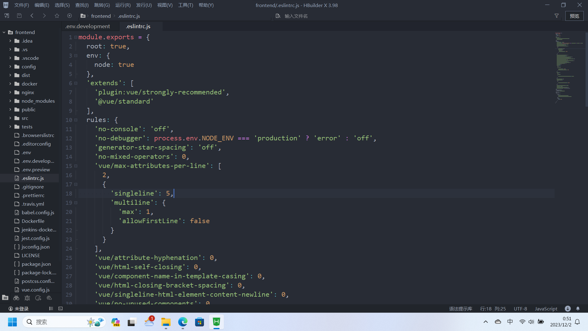This screenshot has height=331, width=588.
Task: Switch to the .env.development tab
Action: pyautogui.click(x=88, y=26)
